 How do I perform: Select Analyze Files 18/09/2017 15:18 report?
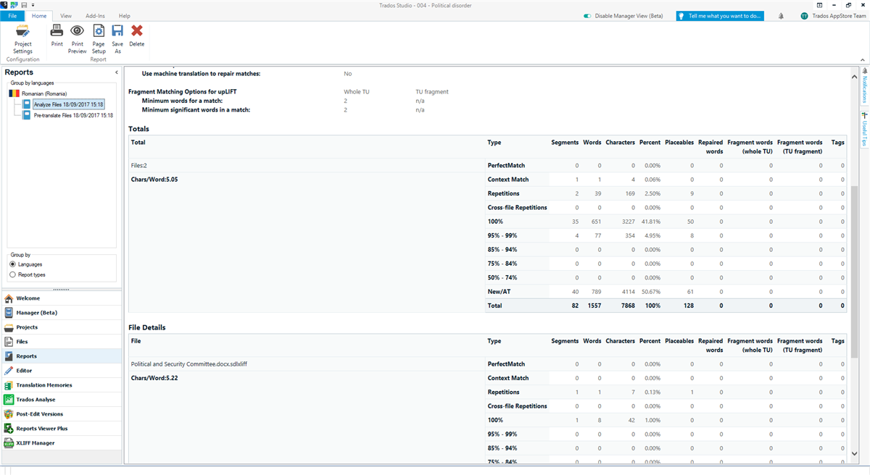pos(68,104)
